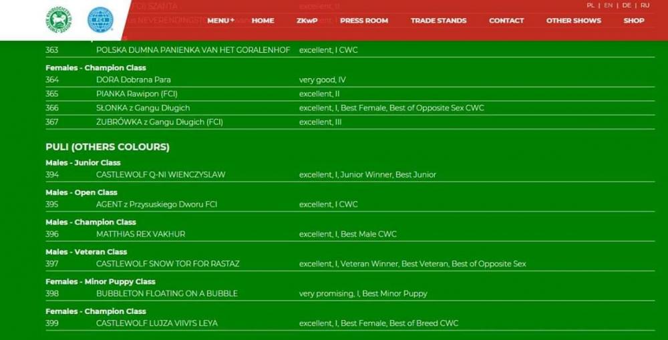The width and height of the screenshot is (668, 340).
Task: Switch language to PL
Action: pos(591,5)
